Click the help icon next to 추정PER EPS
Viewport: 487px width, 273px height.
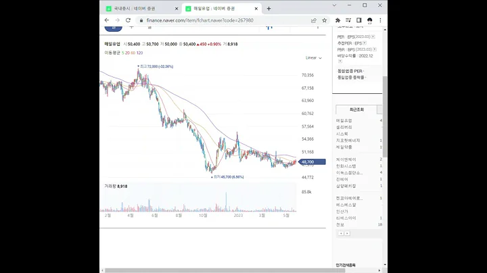point(365,43)
